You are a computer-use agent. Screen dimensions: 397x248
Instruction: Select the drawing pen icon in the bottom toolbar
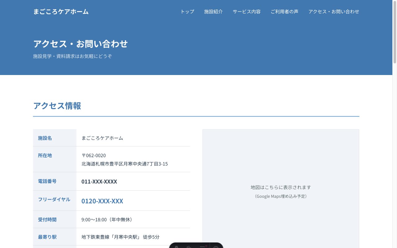pyautogui.click(x=189, y=247)
